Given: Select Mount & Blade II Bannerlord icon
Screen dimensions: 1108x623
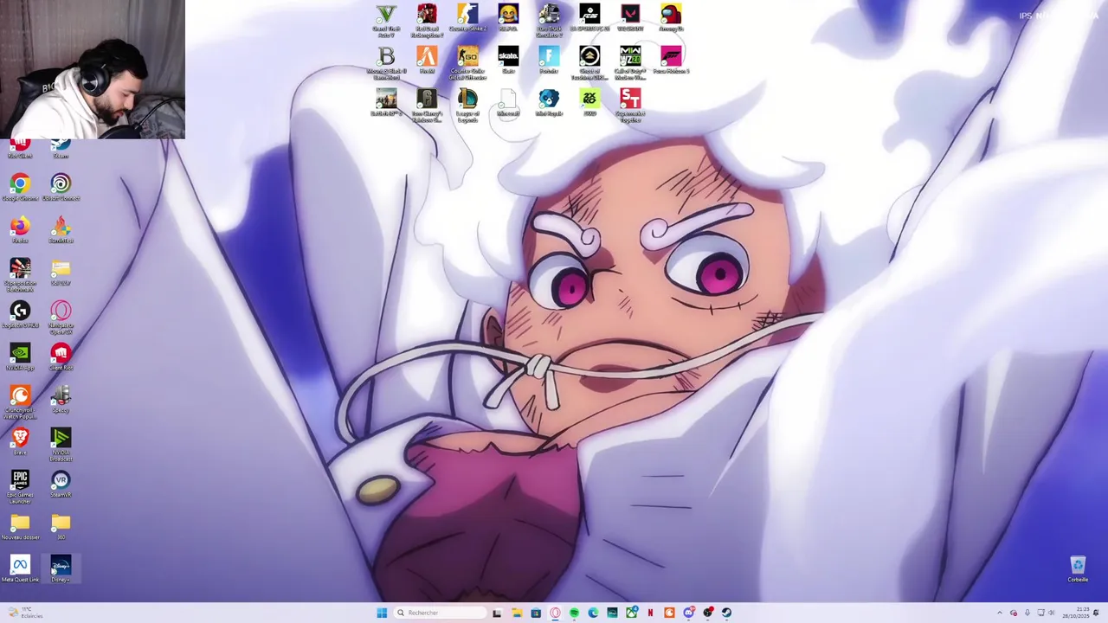Looking at the screenshot, I should click(x=386, y=63).
